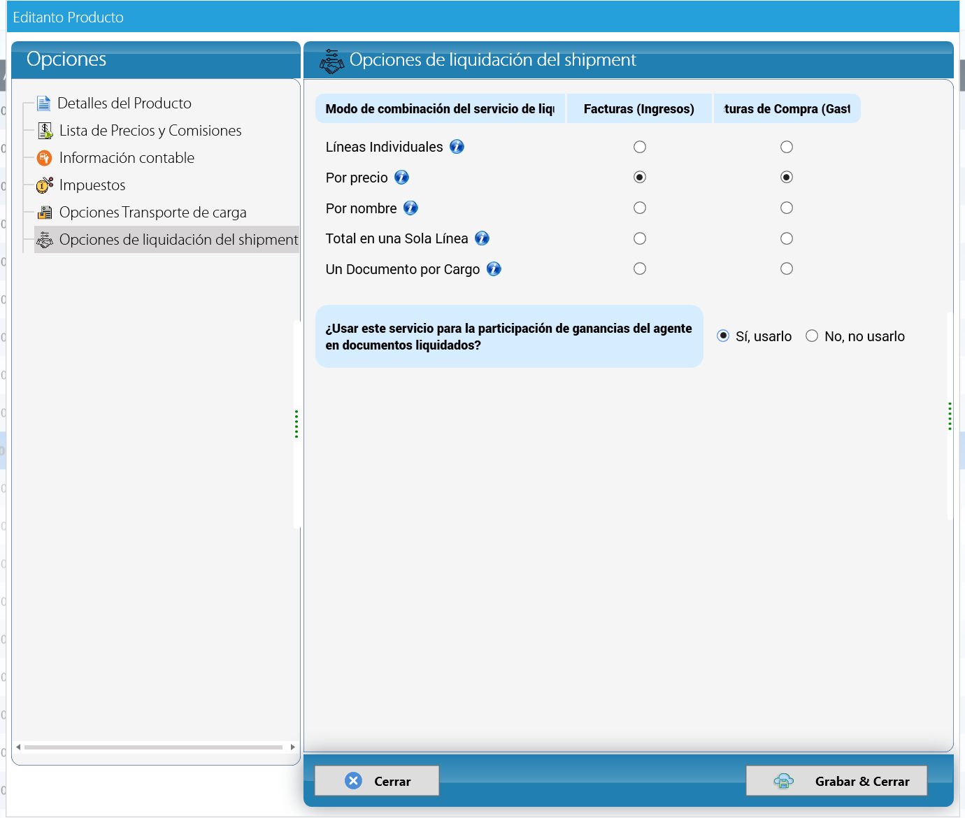Click the Options panel scroll left arrow
The width and height of the screenshot is (965, 818).
(18, 747)
